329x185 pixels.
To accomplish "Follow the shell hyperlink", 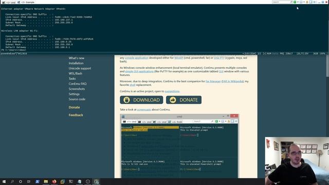I will (133, 85).
